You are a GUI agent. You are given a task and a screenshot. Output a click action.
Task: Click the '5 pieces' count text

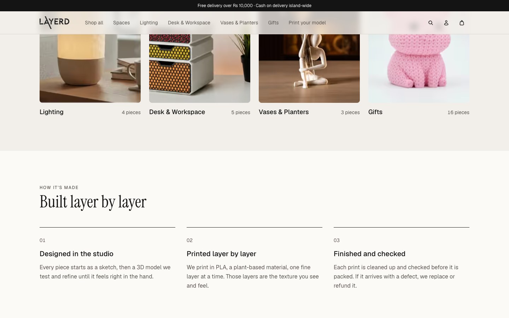point(241,112)
